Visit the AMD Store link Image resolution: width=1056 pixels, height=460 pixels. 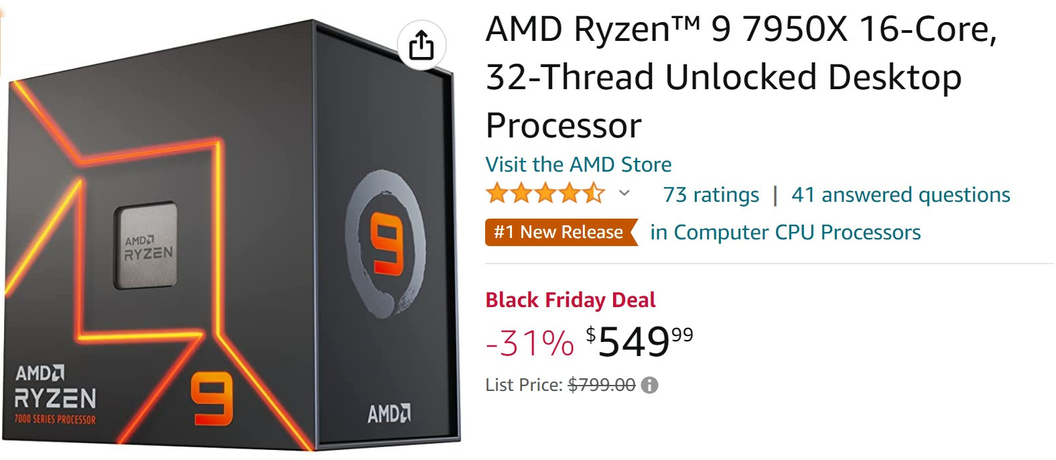pyautogui.click(x=578, y=164)
